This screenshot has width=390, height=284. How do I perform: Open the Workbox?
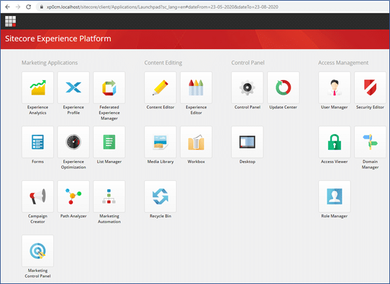coord(196,142)
